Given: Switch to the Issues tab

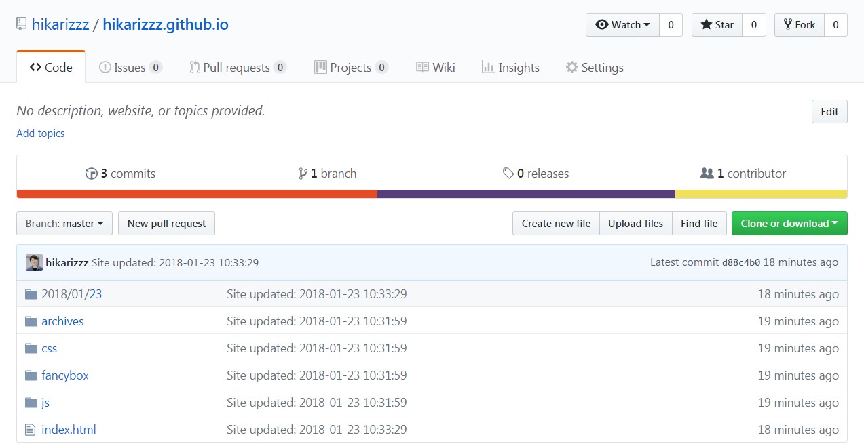Looking at the screenshot, I should [x=130, y=67].
